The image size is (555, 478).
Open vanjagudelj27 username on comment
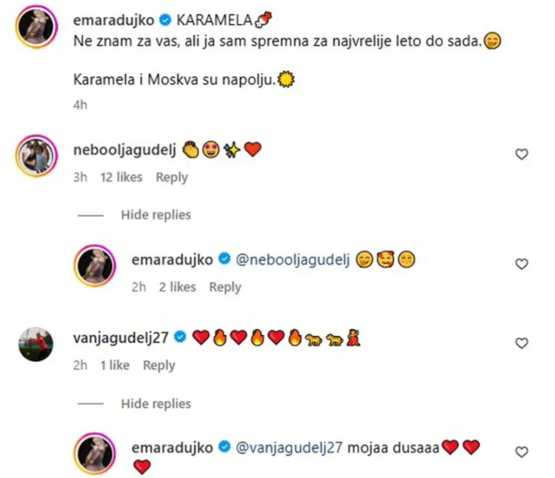coord(121,338)
